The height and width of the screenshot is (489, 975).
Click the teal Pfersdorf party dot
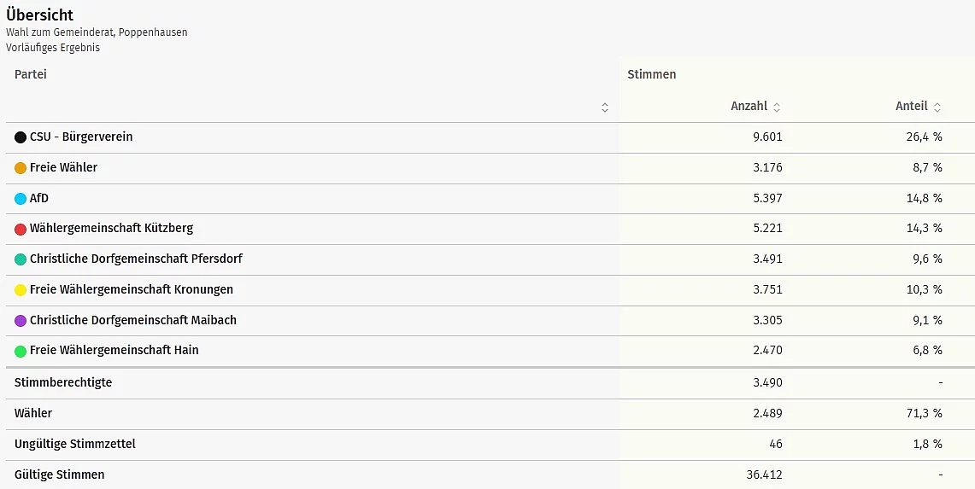click(21, 259)
